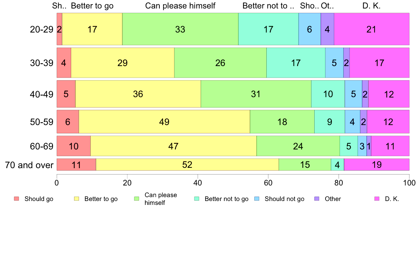
Task: Click the red Should go legend swatch
Action: coord(17,199)
